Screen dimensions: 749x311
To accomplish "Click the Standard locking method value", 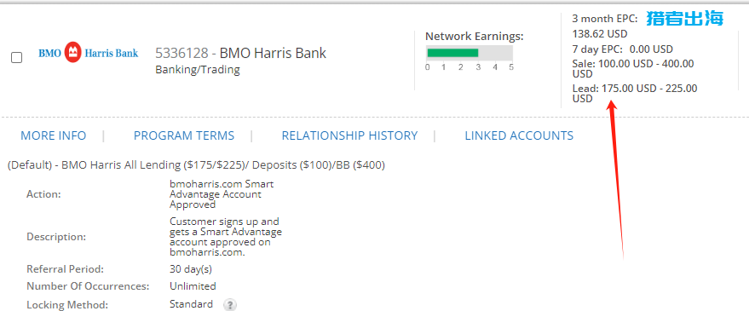I will [191, 304].
